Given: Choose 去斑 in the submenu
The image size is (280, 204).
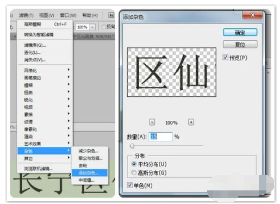Looking at the screenshot, I should [x=90, y=165].
